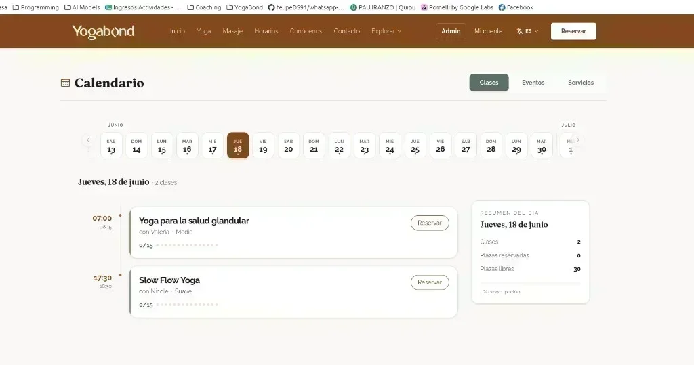Open Mi cuenta link
Viewport: 694px width, 365px height.
click(488, 31)
